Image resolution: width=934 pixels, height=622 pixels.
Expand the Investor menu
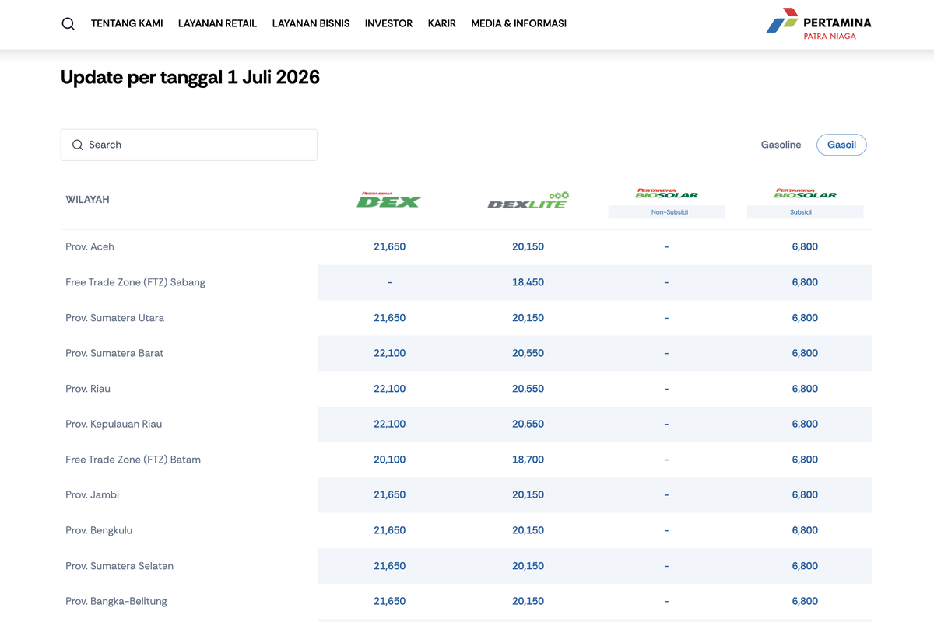[388, 24]
